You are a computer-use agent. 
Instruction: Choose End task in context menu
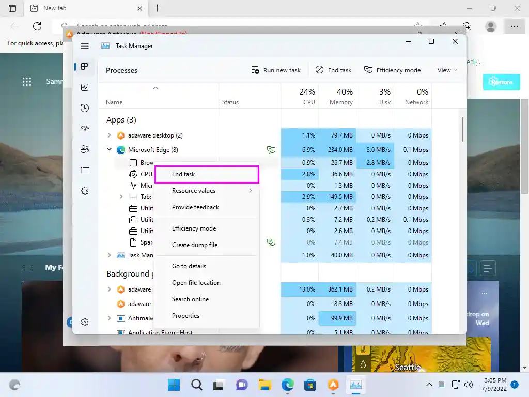207,174
